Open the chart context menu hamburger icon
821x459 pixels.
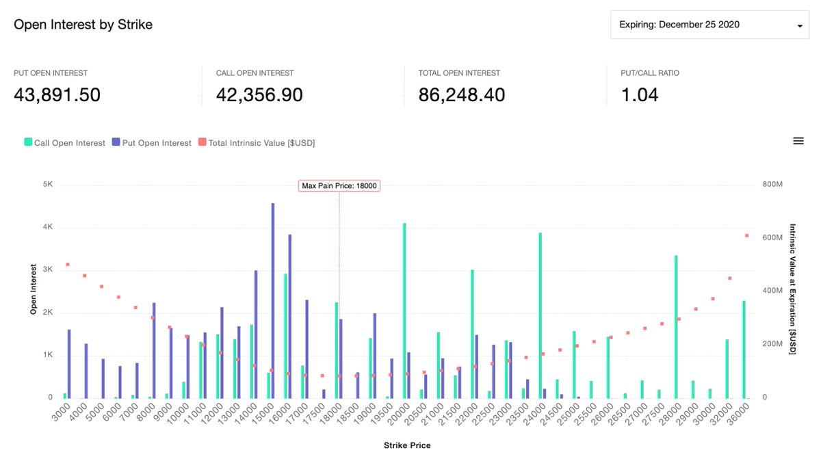click(798, 140)
